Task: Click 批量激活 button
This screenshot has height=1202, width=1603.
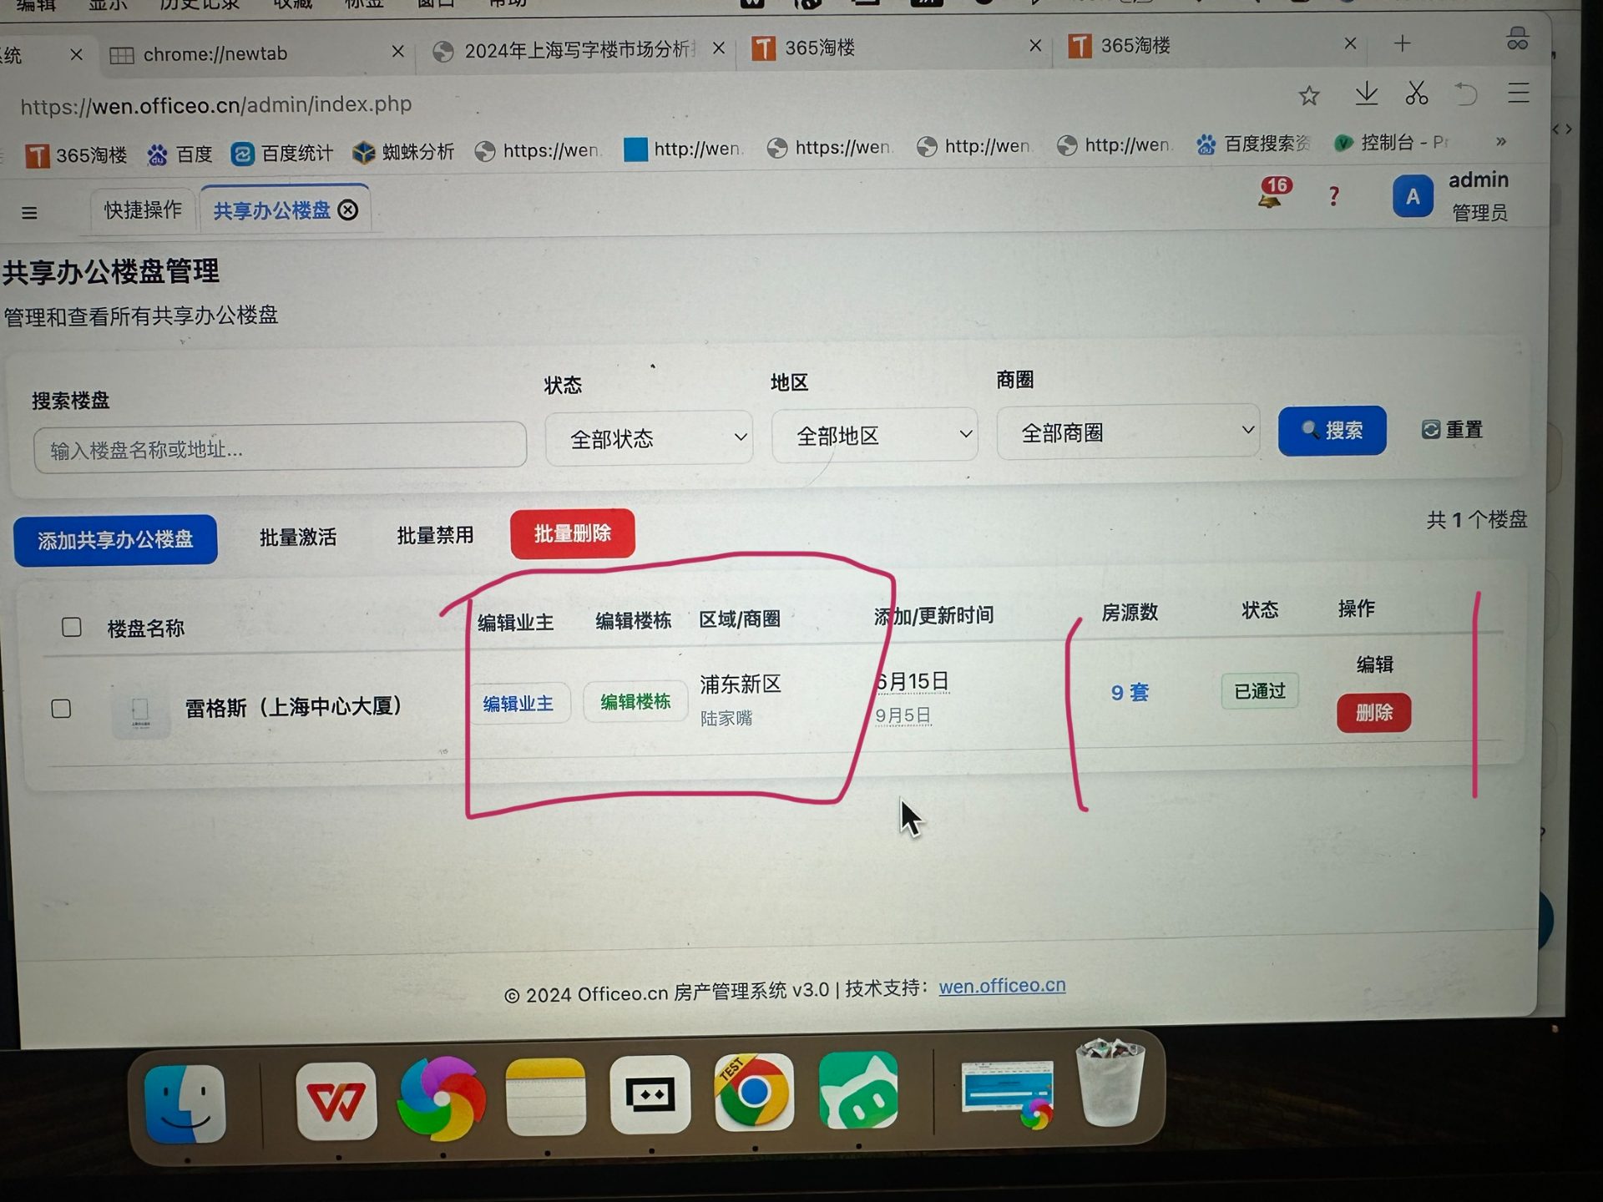Action: pyautogui.click(x=297, y=537)
